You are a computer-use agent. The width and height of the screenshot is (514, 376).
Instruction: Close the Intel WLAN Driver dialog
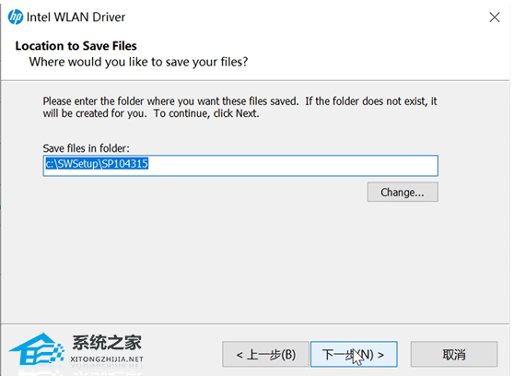(495, 18)
